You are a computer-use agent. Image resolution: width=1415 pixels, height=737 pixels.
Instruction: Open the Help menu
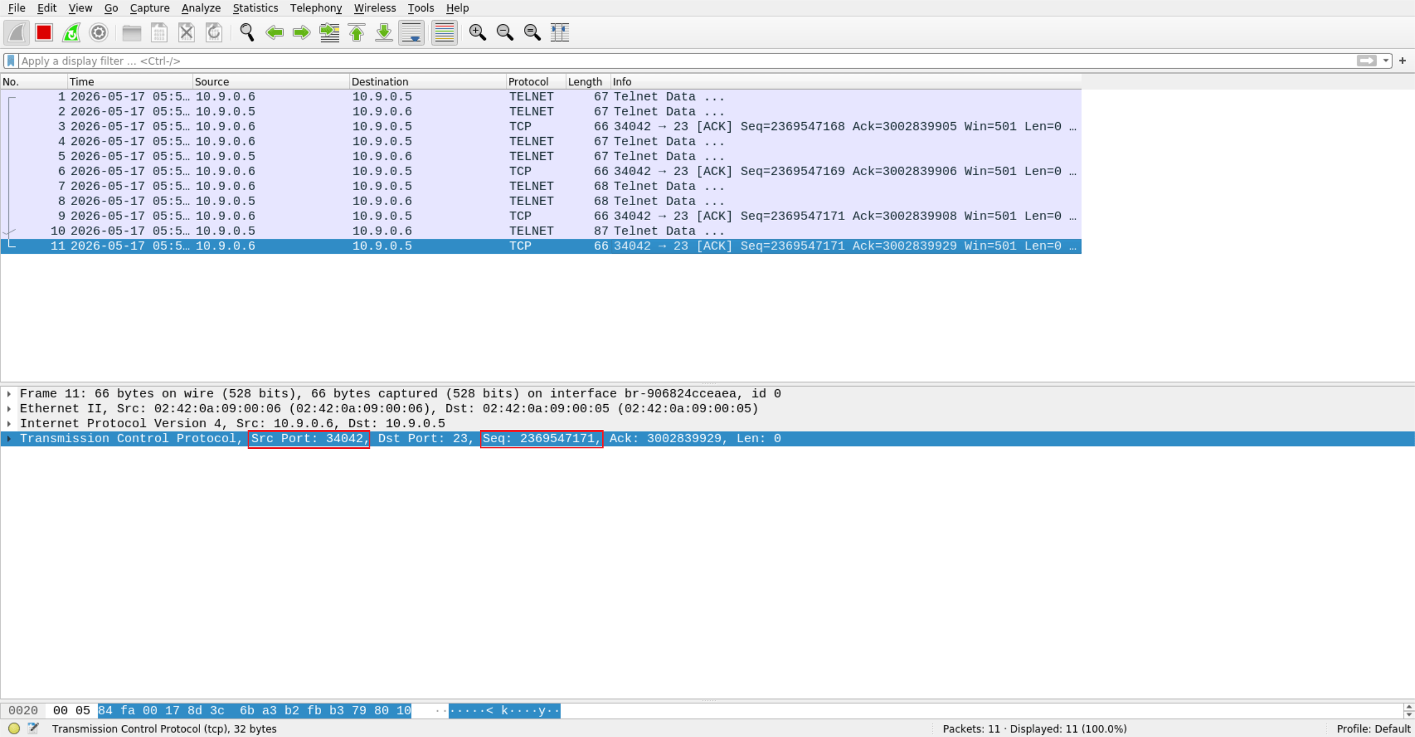click(x=457, y=8)
